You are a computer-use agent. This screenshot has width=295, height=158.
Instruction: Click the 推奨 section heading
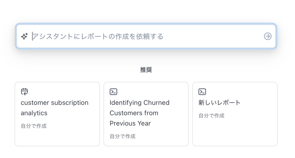[146, 70]
